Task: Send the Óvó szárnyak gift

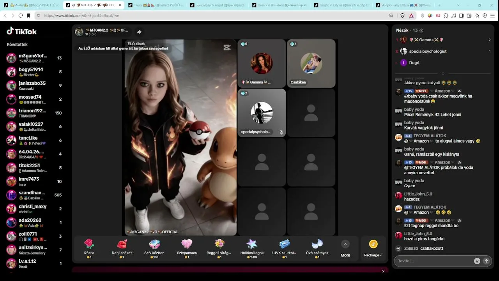Action: click(317, 249)
